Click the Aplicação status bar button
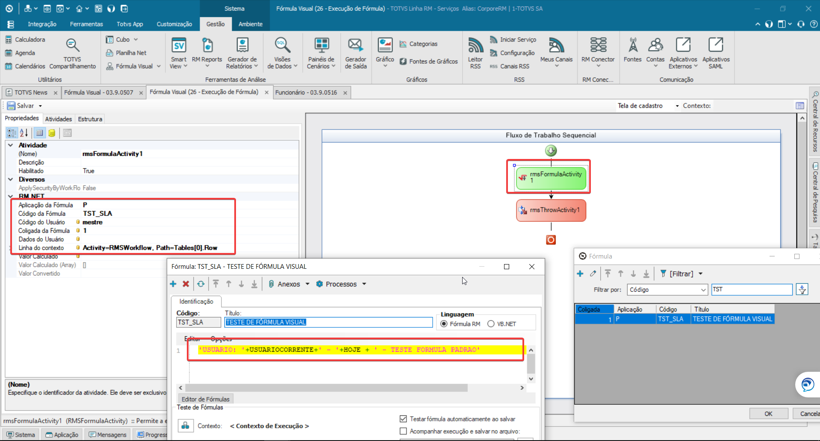 pos(62,435)
